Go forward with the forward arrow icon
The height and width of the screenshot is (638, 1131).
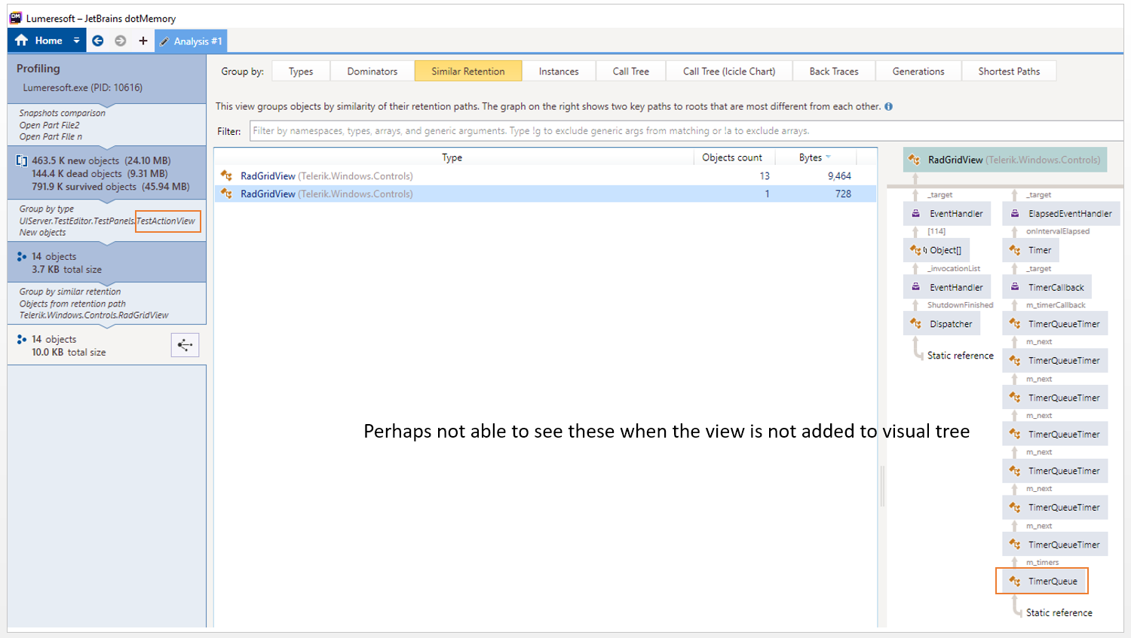(x=121, y=41)
